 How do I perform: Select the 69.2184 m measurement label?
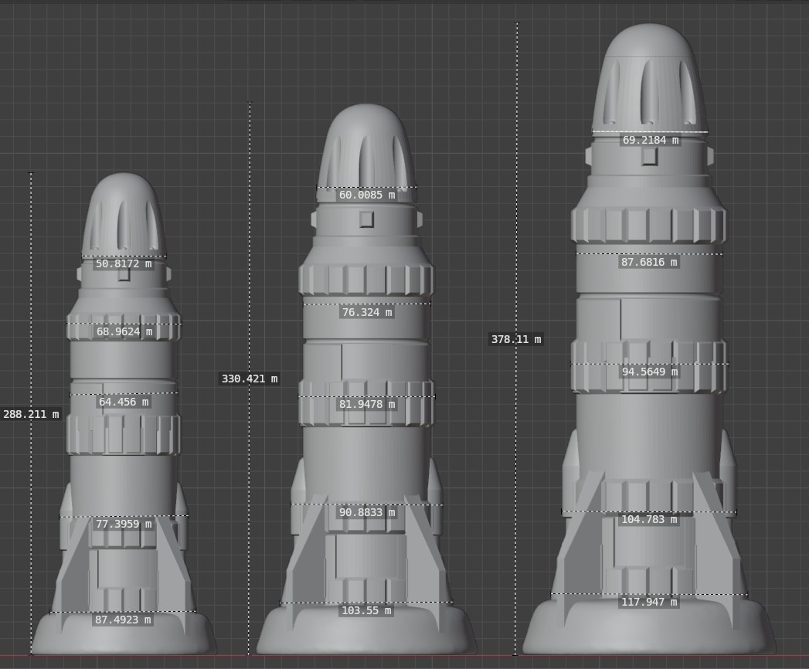point(650,140)
